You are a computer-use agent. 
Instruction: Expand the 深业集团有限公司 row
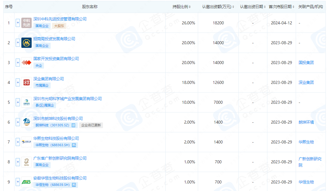pos(18,82)
